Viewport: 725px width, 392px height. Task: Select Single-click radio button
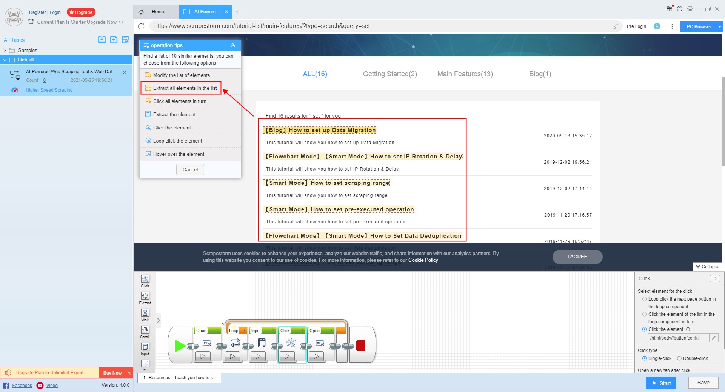pos(645,358)
